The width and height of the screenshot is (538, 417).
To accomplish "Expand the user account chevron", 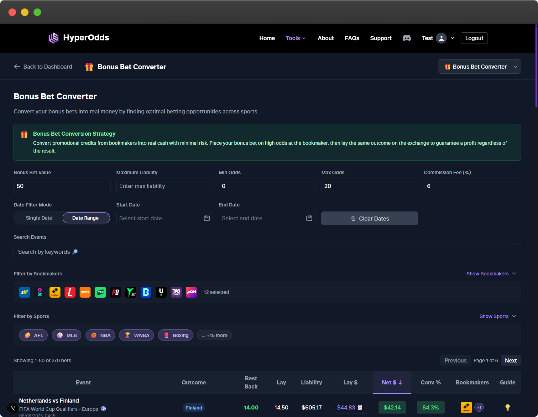I will point(452,38).
